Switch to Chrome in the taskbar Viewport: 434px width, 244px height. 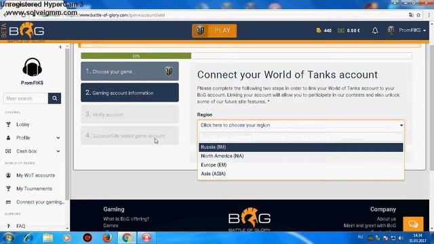pos(127,238)
